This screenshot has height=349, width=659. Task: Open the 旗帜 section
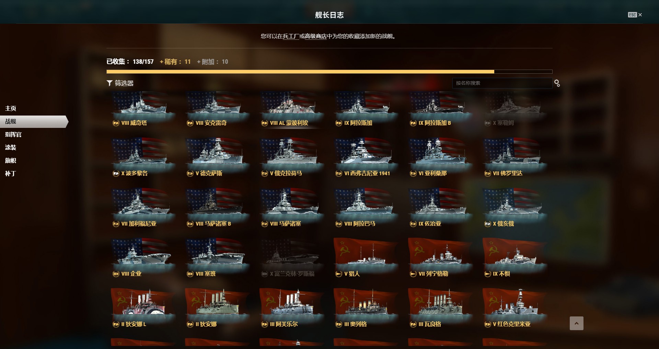tap(11, 160)
